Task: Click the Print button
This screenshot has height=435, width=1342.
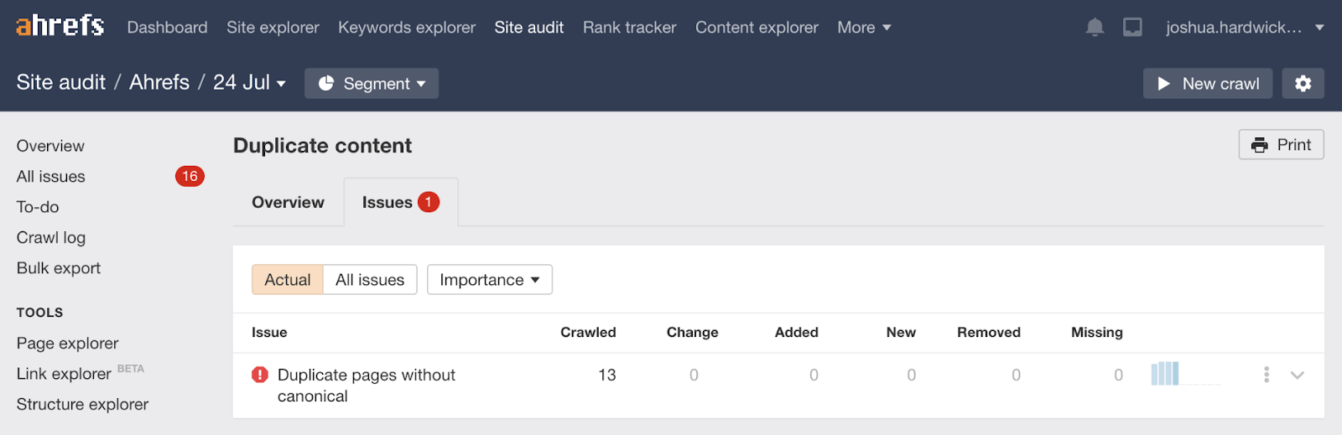Action: (x=1281, y=145)
